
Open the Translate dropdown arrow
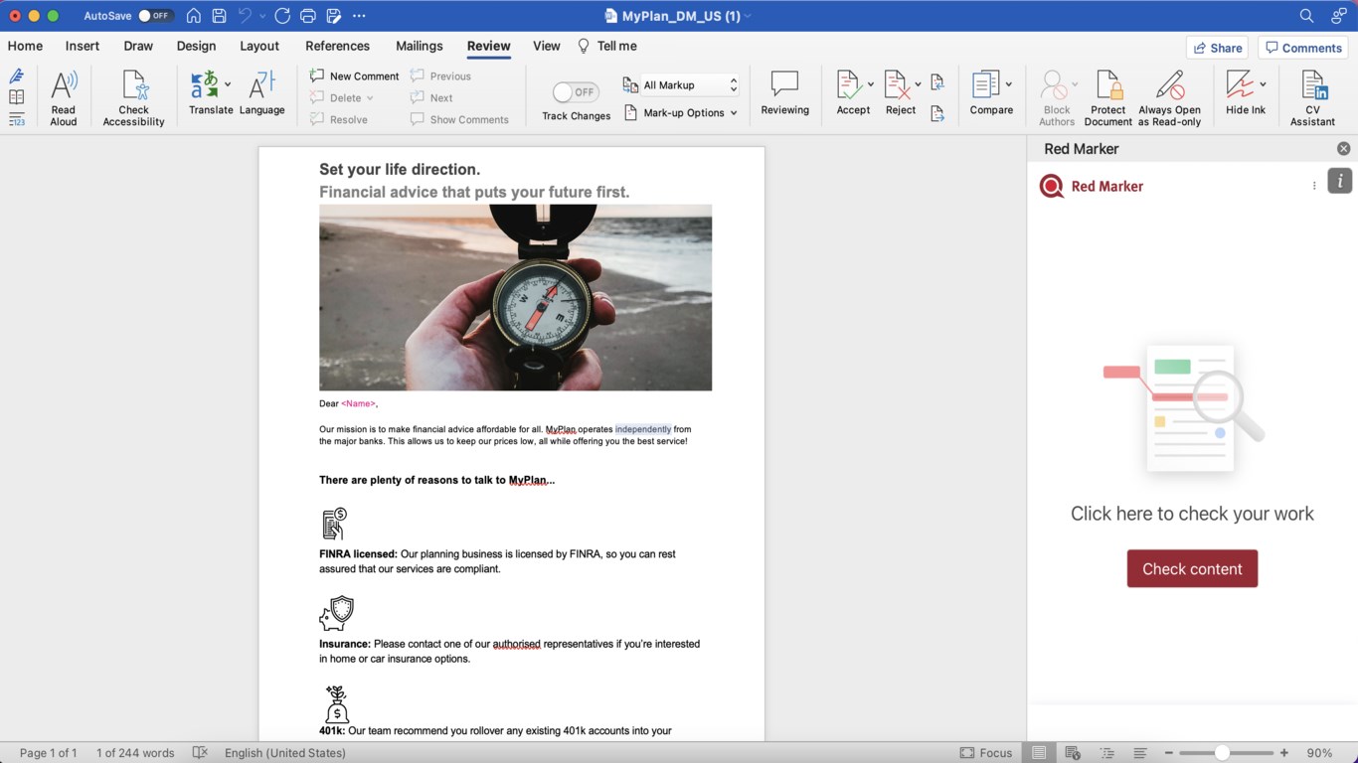coord(228,84)
